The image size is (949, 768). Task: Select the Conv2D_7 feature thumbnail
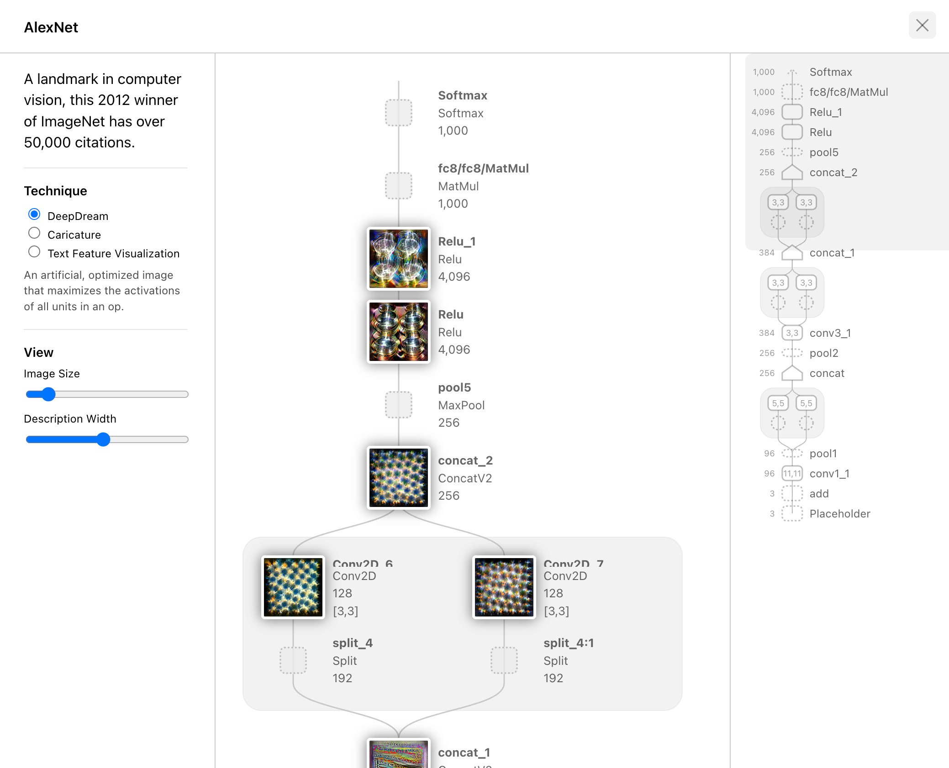[x=504, y=587]
